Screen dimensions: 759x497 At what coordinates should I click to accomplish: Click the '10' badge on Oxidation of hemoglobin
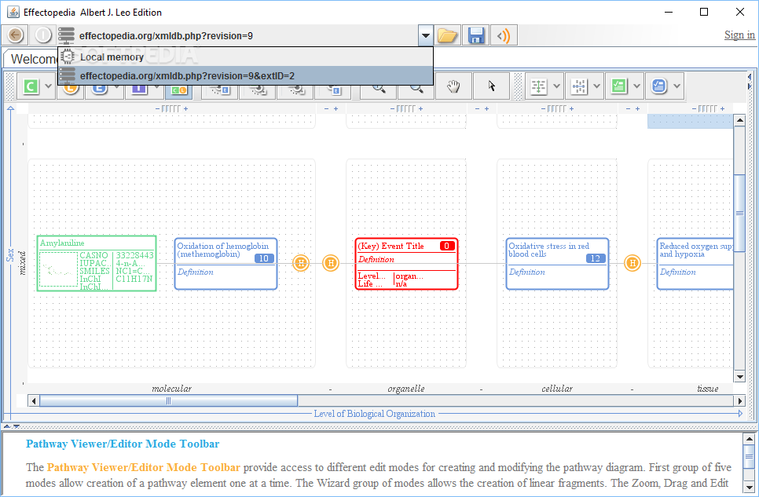coord(264,258)
